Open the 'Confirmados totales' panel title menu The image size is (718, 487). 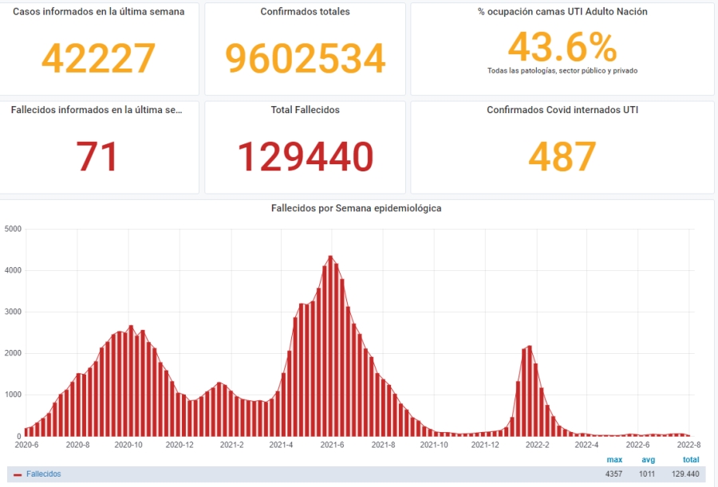[x=305, y=12]
